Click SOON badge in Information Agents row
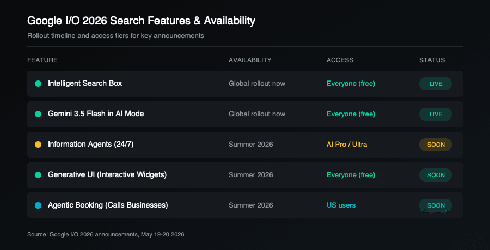Viewport: 490px width, 250px height. point(436,145)
